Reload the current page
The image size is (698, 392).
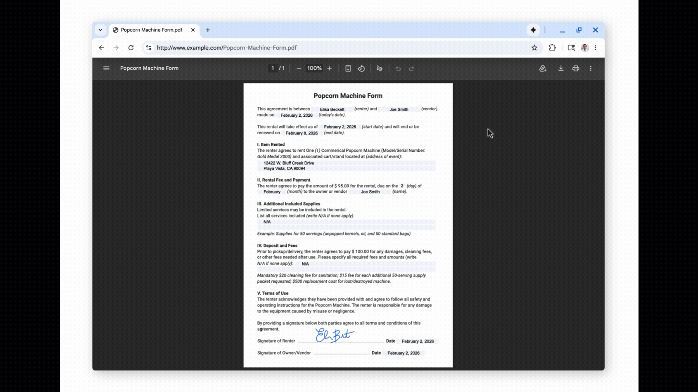(x=131, y=48)
